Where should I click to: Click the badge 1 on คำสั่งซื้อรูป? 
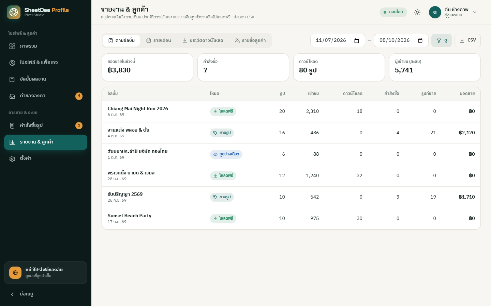coord(79,125)
